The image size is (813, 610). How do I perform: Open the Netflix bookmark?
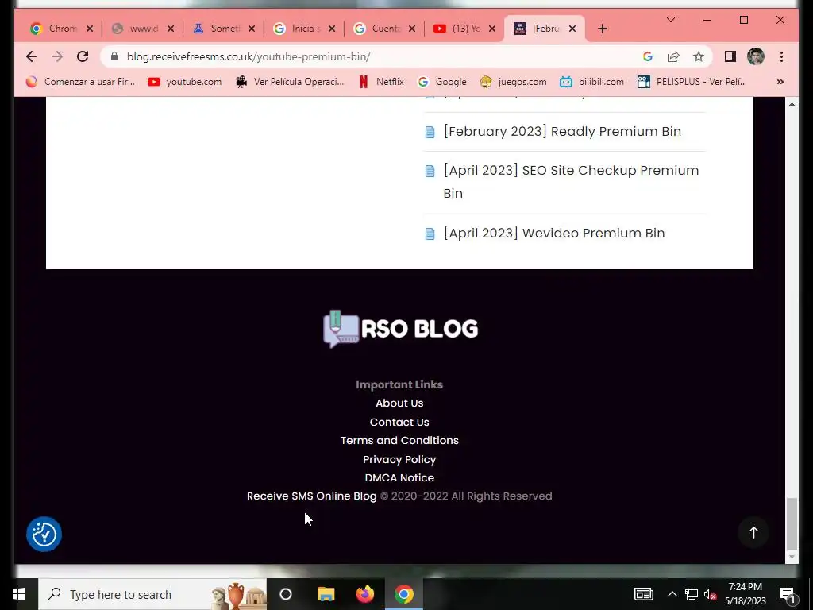pyautogui.click(x=381, y=82)
